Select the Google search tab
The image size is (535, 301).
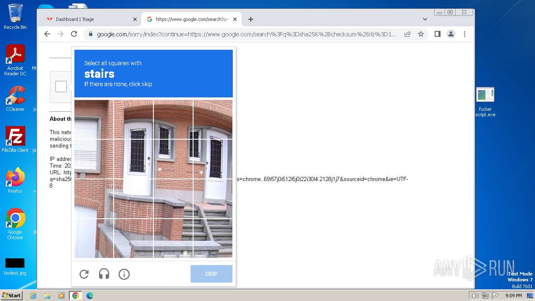tap(191, 19)
